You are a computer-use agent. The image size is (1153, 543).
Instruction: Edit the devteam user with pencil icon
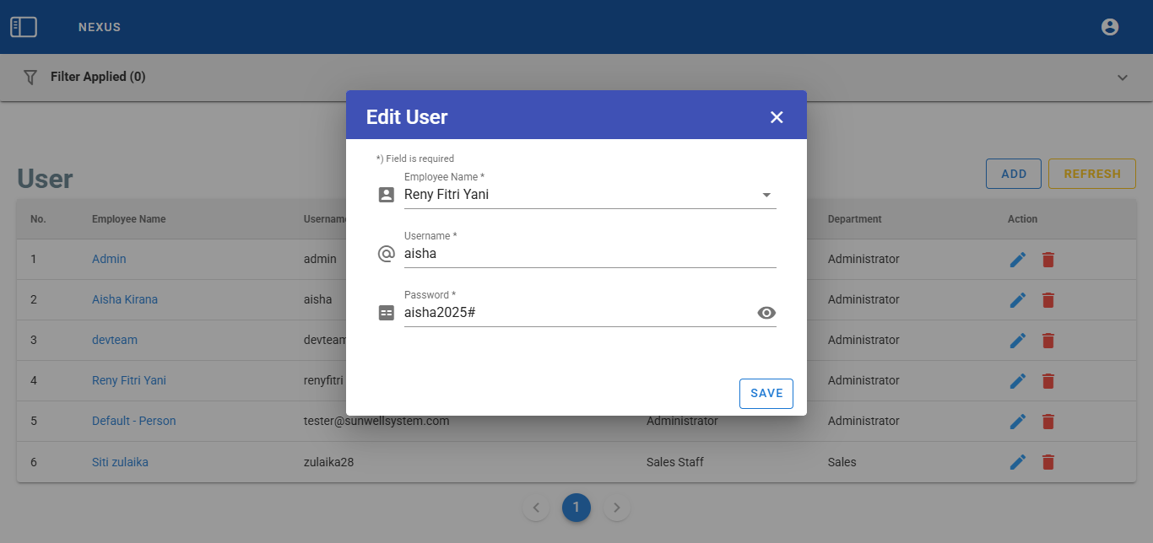click(1018, 341)
